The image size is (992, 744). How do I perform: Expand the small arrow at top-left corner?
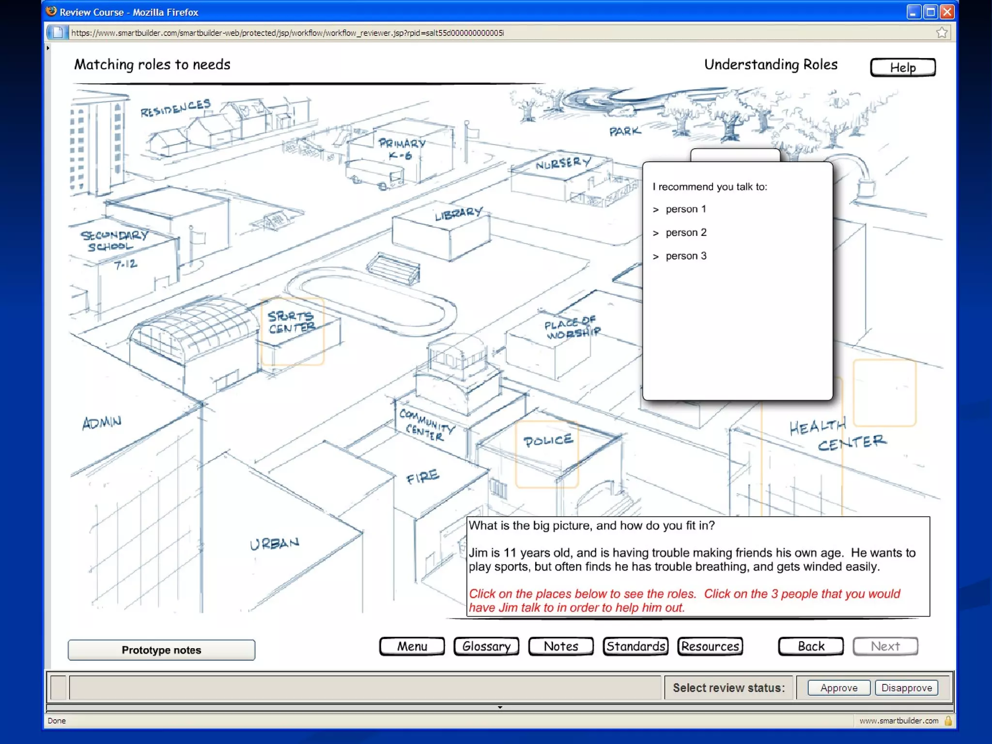pos(48,48)
